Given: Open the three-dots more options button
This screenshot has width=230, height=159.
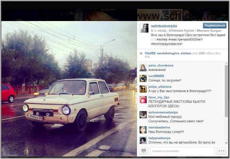Looking at the screenshot, I should 221,151.
